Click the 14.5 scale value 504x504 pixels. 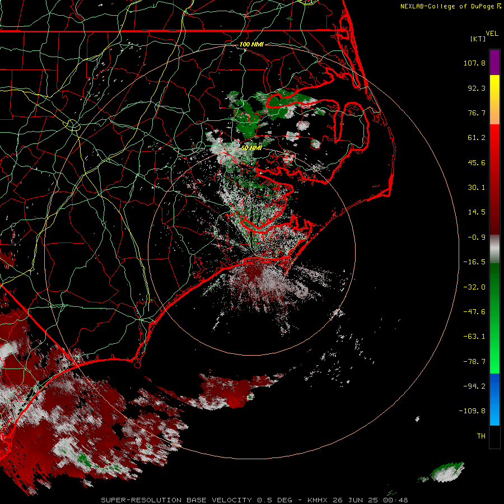point(477,212)
